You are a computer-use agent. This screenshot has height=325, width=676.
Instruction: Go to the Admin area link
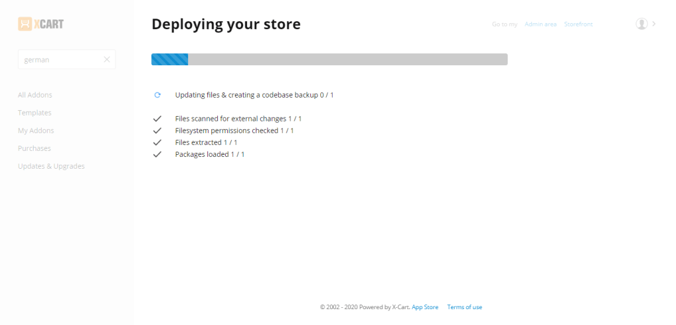click(x=541, y=24)
